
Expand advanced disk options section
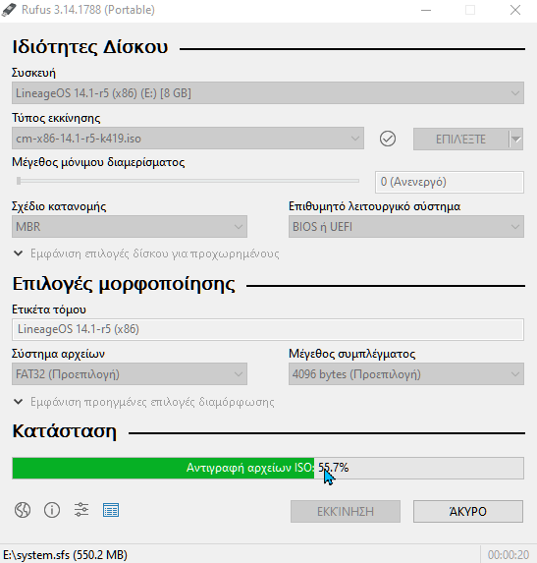pos(146,253)
